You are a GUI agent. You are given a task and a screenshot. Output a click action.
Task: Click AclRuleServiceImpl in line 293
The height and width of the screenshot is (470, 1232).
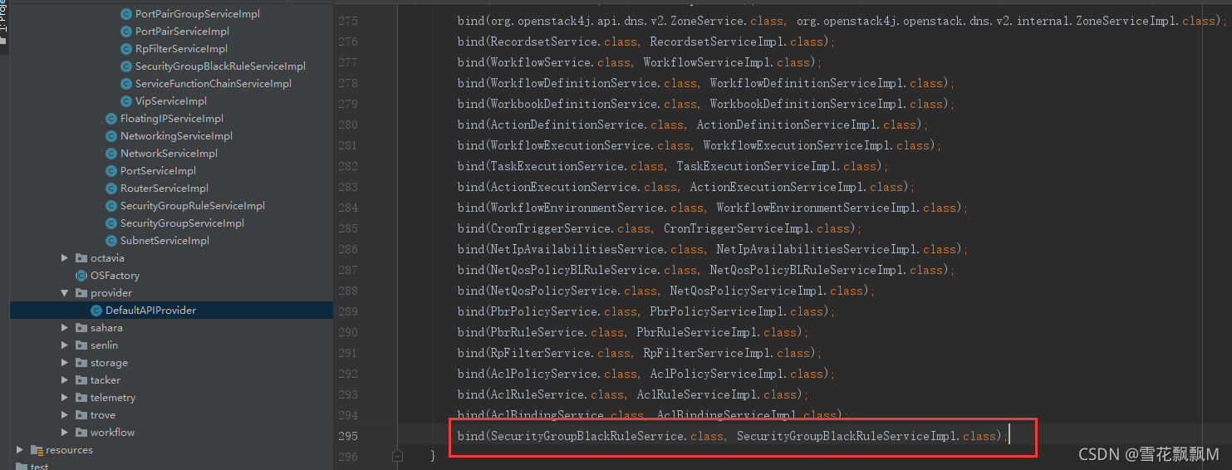696,394
